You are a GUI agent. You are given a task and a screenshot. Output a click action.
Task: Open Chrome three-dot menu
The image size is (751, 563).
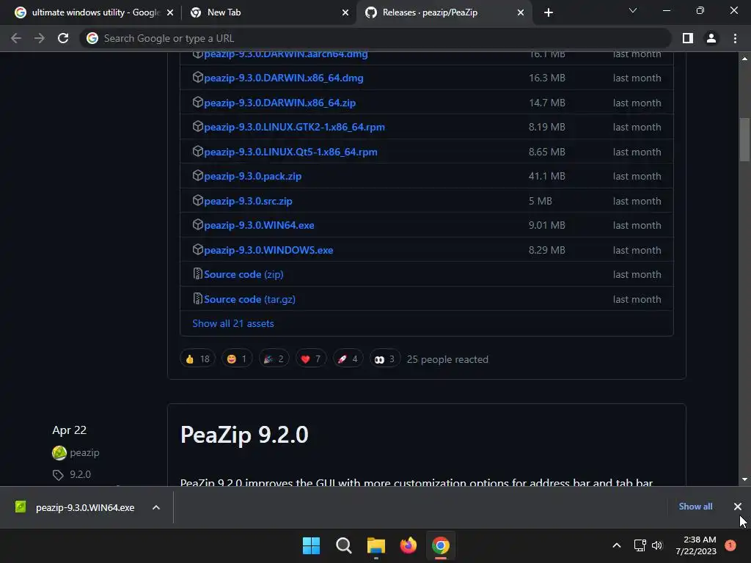tap(735, 38)
